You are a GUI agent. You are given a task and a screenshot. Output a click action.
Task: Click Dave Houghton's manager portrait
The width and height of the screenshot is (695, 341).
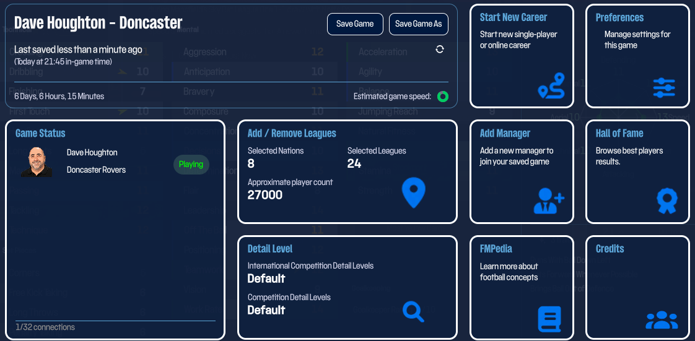click(x=37, y=162)
